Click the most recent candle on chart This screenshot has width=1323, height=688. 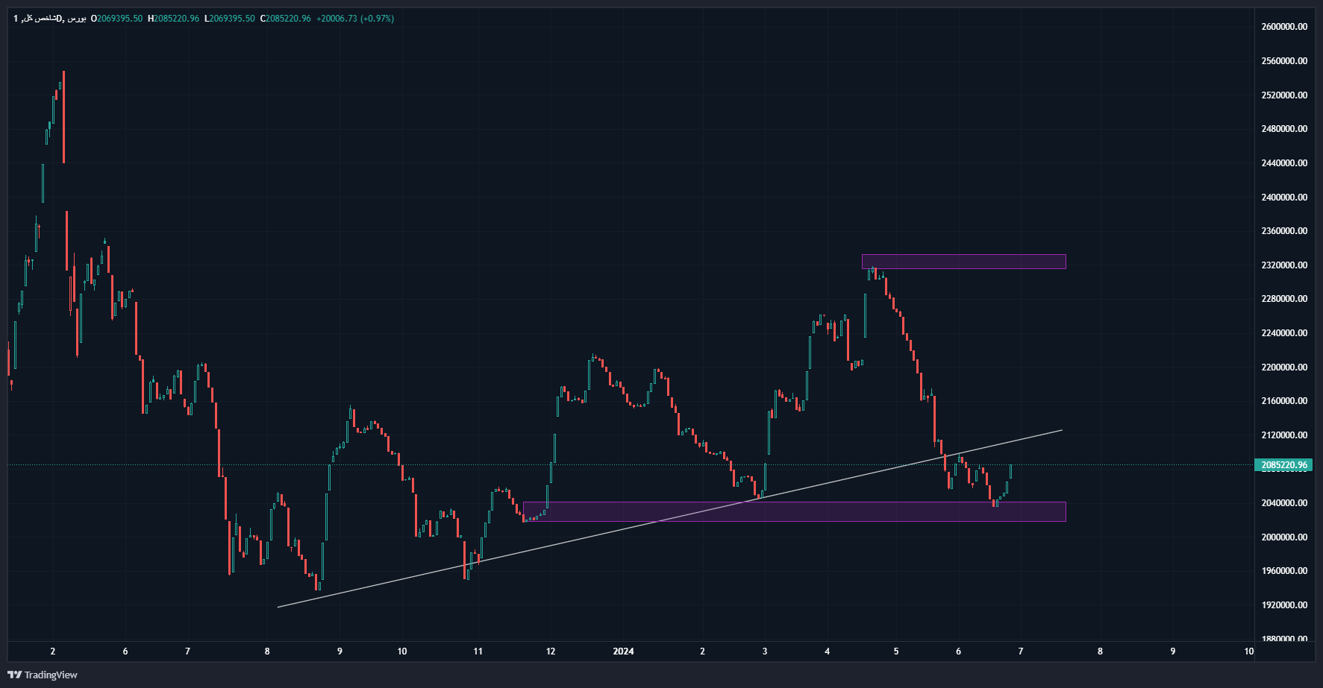[x=1010, y=471]
